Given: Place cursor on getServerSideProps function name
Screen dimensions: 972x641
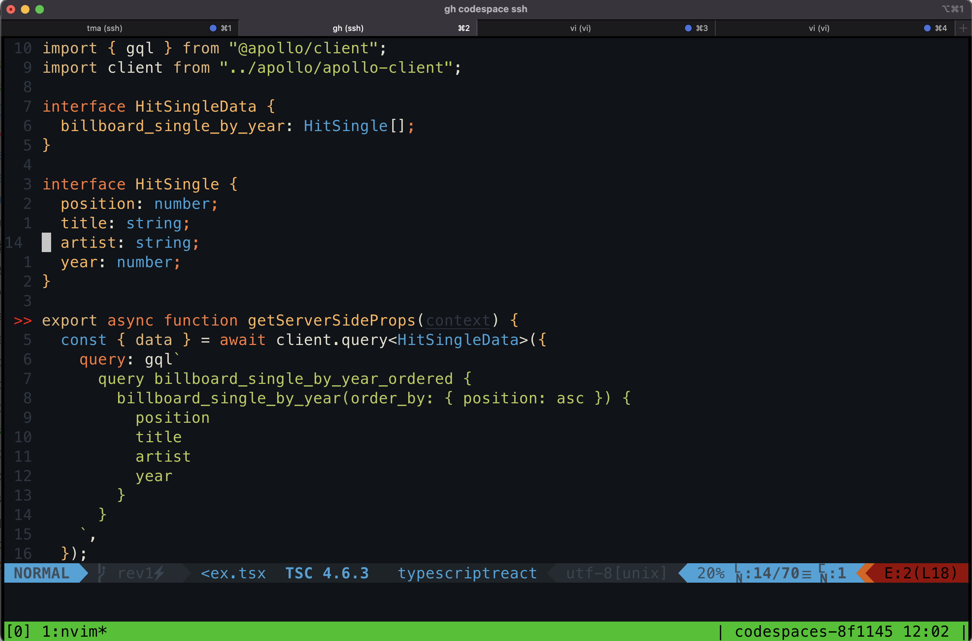Looking at the screenshot, I should click(x=331, y=320).
